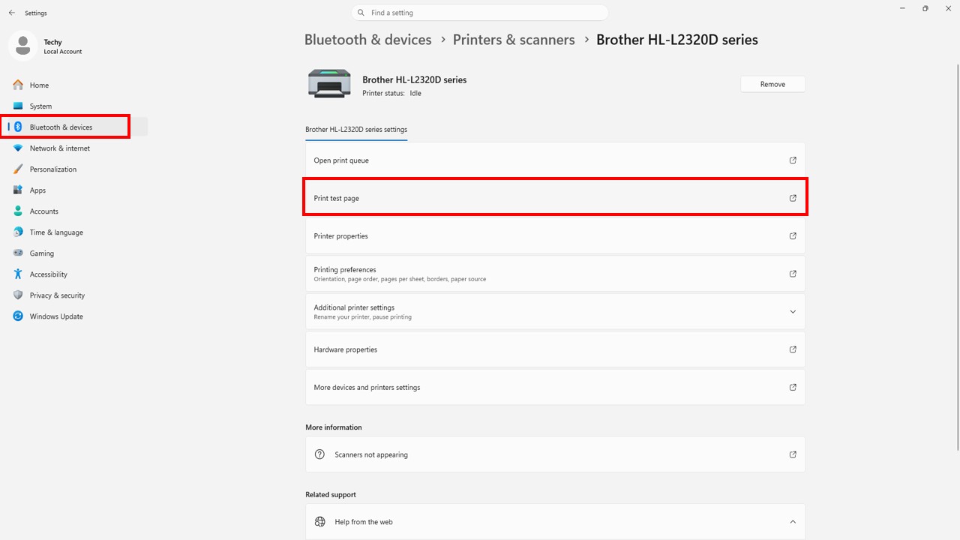Screen dimensions: 960x540
Task: Go to Printers & scanners breadcrumb
Action: point(514,40)
